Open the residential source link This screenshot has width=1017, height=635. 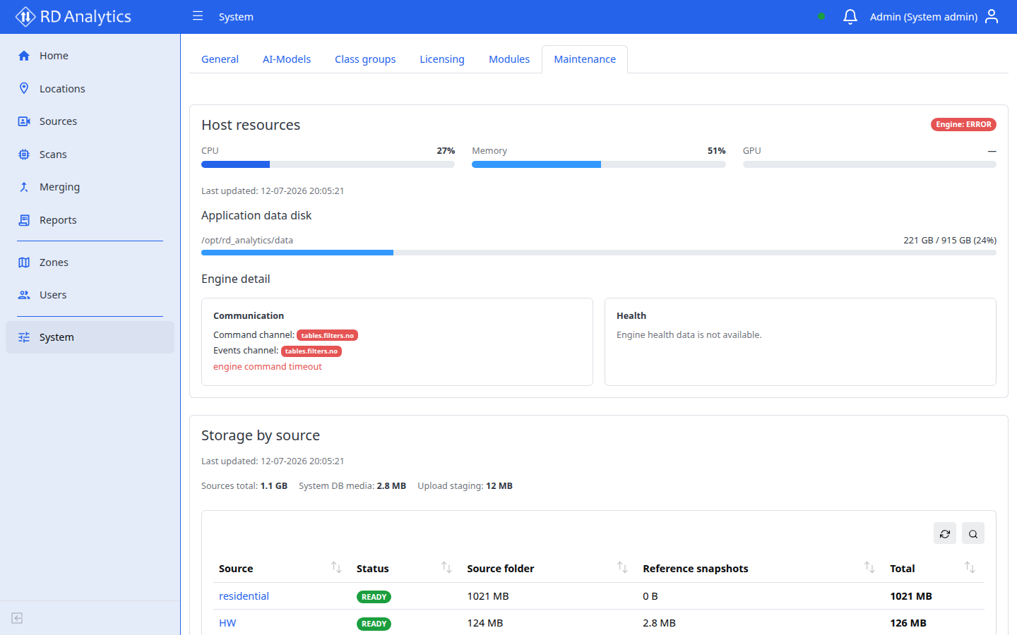[244, 596]
